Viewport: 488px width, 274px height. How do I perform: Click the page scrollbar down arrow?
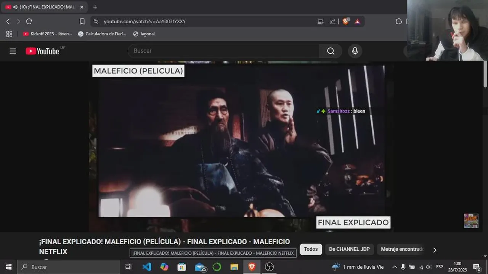pyautogui.click(x=485, y=256)
